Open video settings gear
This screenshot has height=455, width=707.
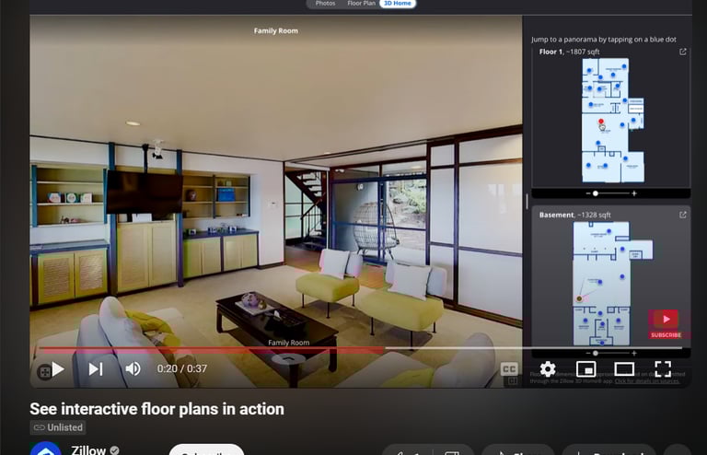coord(548,369)
